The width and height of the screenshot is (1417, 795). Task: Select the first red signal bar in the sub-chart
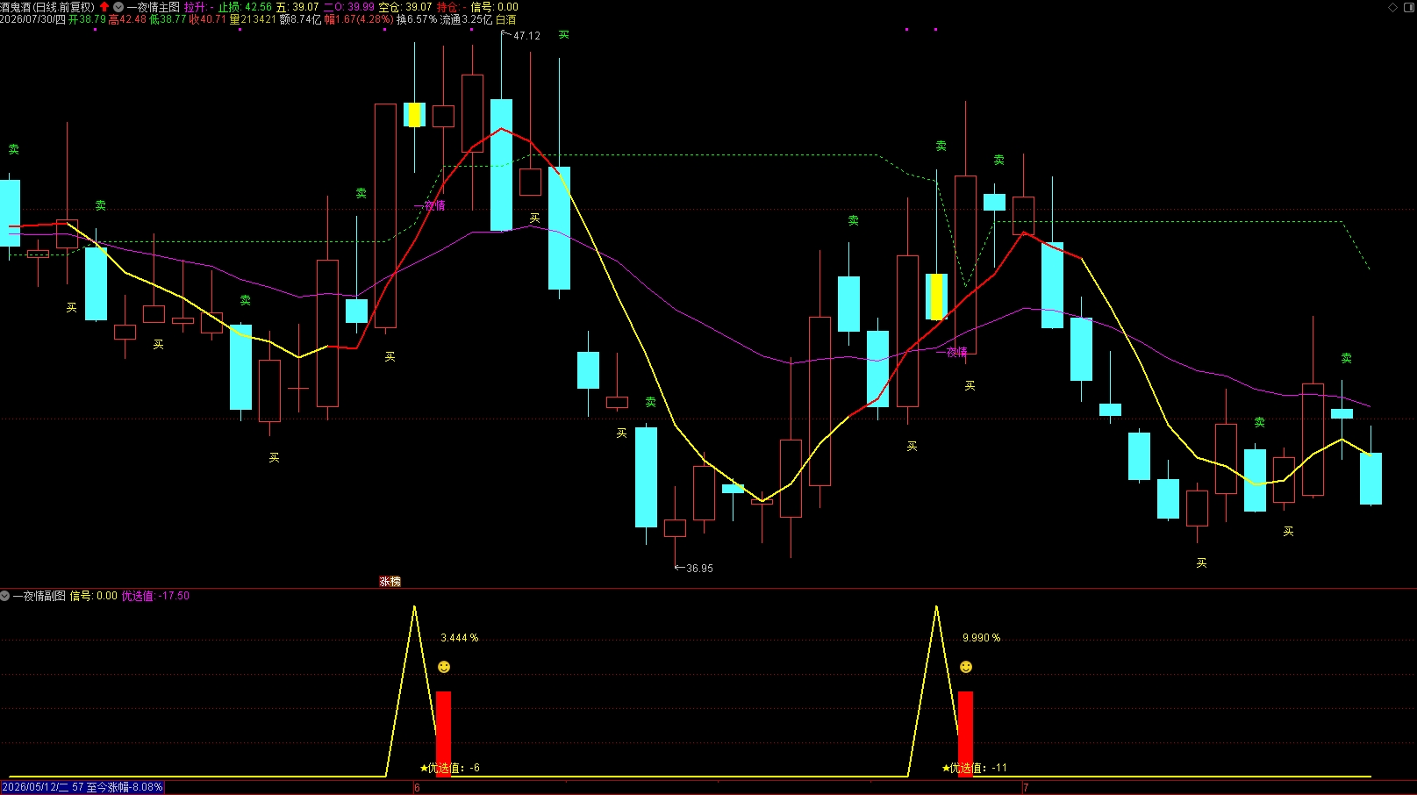click(443, 734)
